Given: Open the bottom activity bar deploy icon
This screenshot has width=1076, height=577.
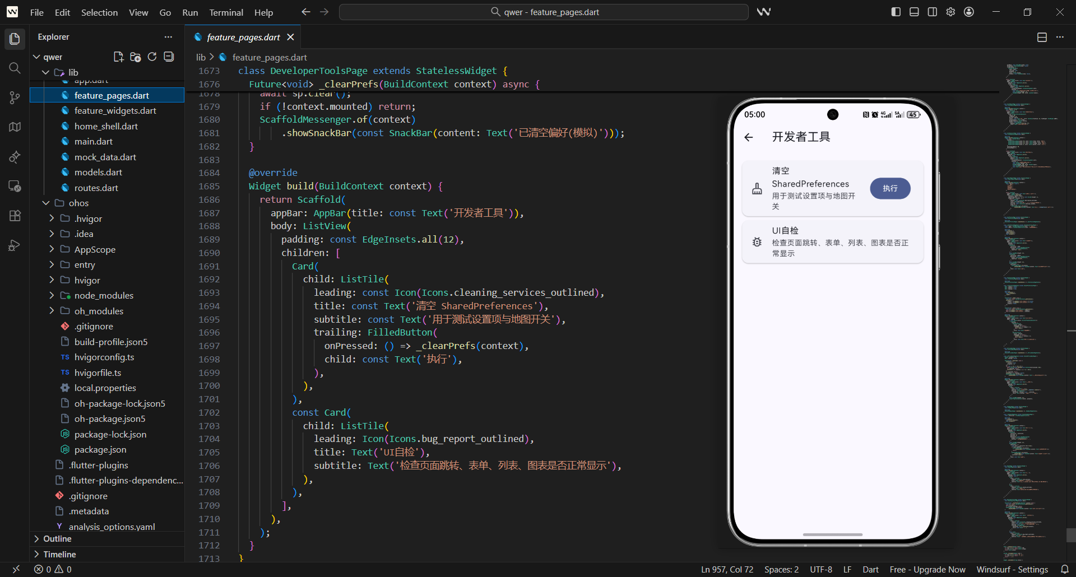Looking at the screenshot, I should tap(15, 245).
